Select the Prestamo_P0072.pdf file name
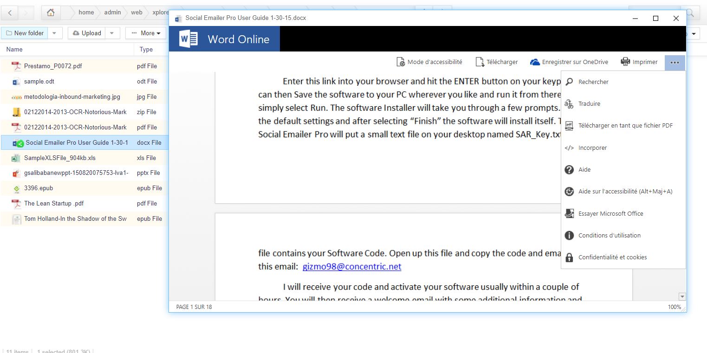The height and width of the screenshot is (353, 707). click(53, 66)
